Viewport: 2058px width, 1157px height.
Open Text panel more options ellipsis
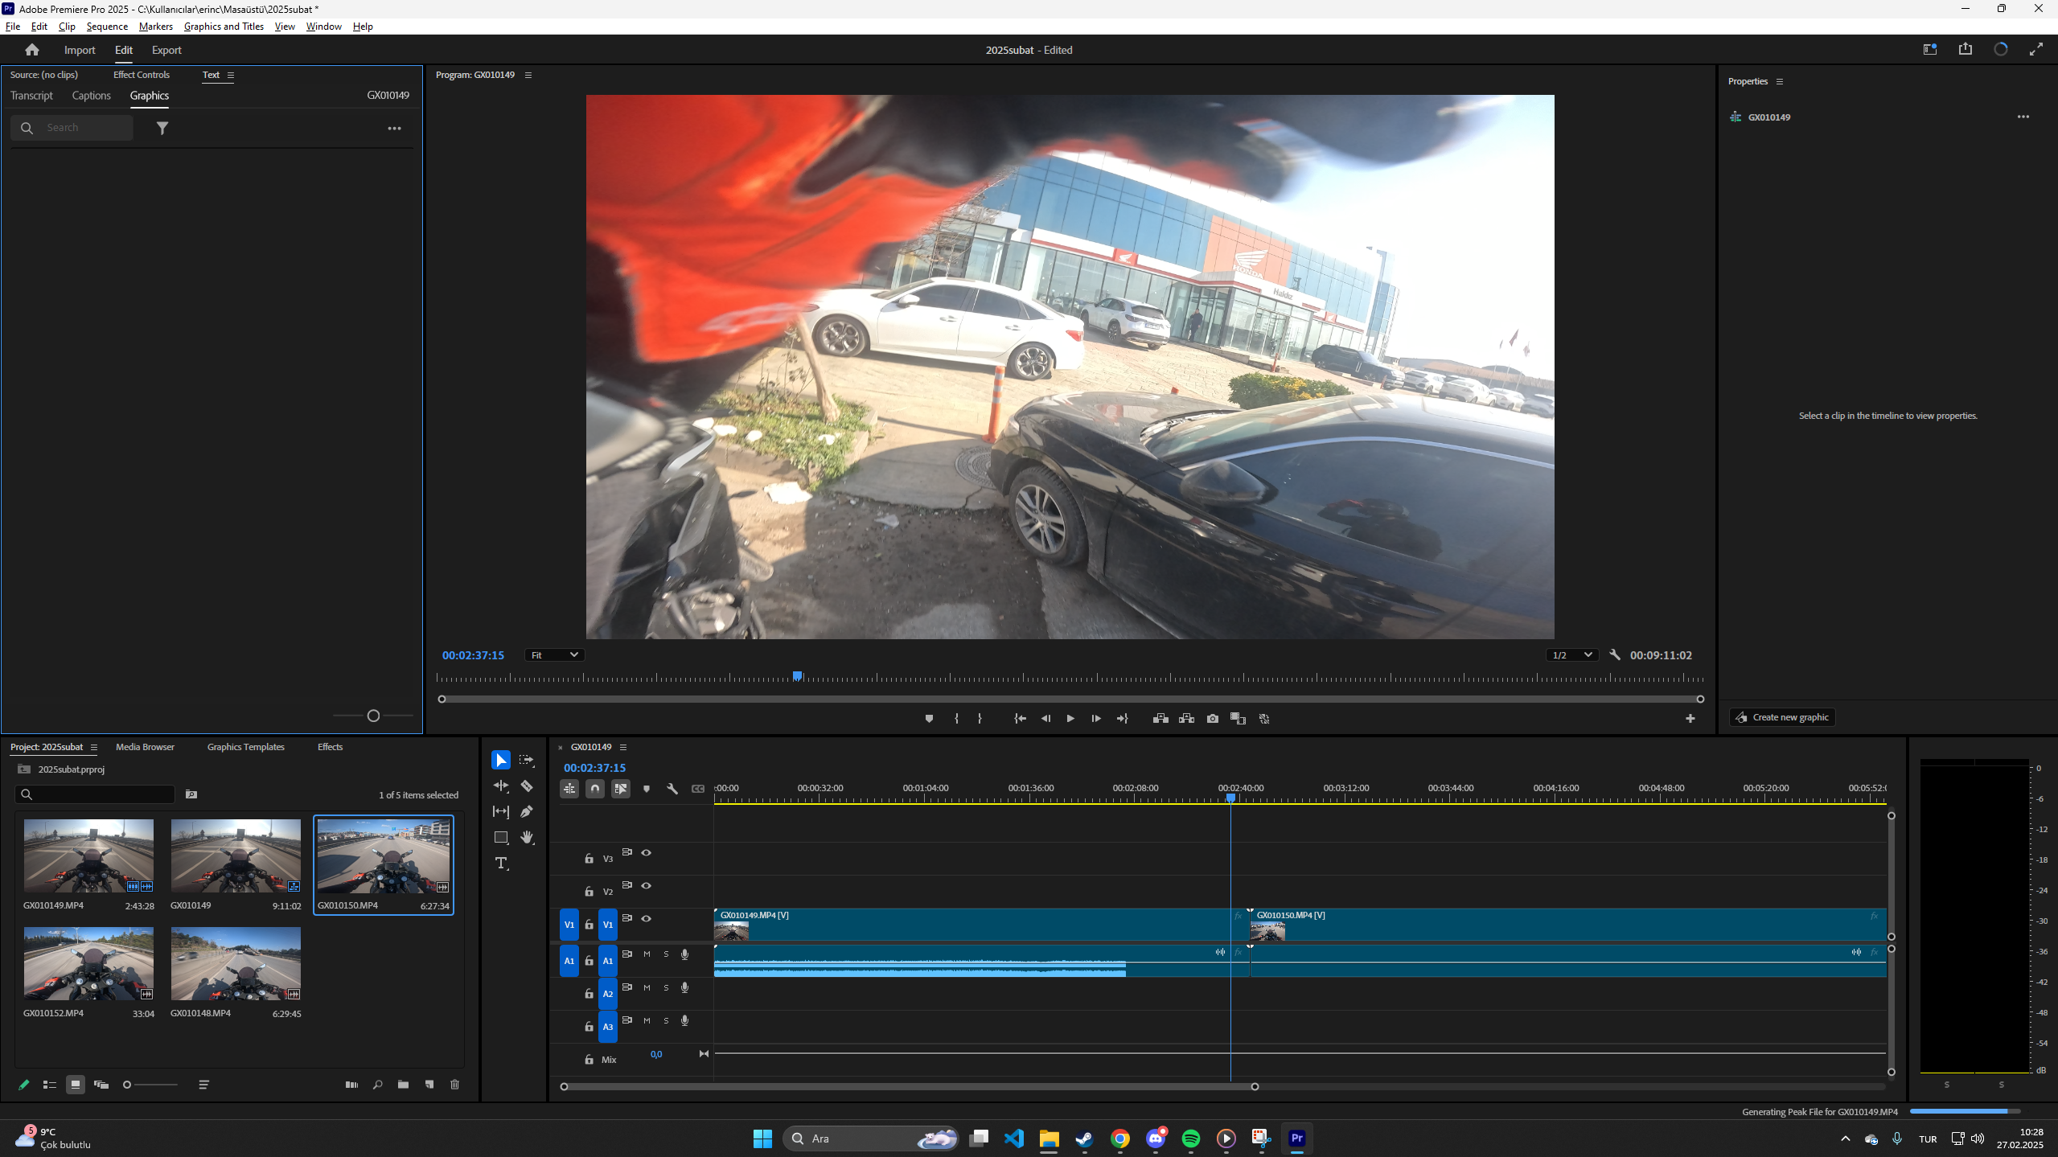[x=394, y=129]
